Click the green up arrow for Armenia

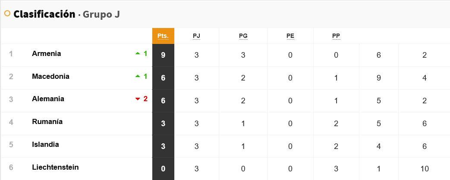tap(138, 54)
